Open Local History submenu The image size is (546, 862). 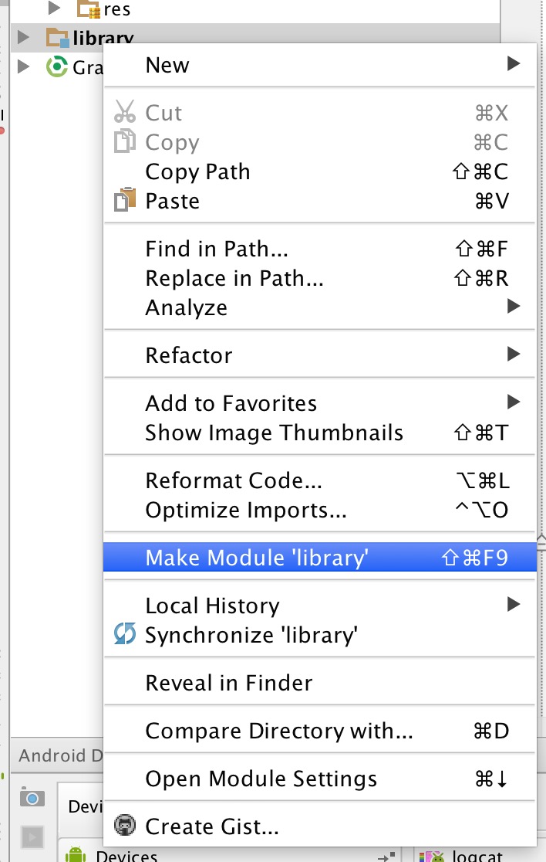pos(320,606)
